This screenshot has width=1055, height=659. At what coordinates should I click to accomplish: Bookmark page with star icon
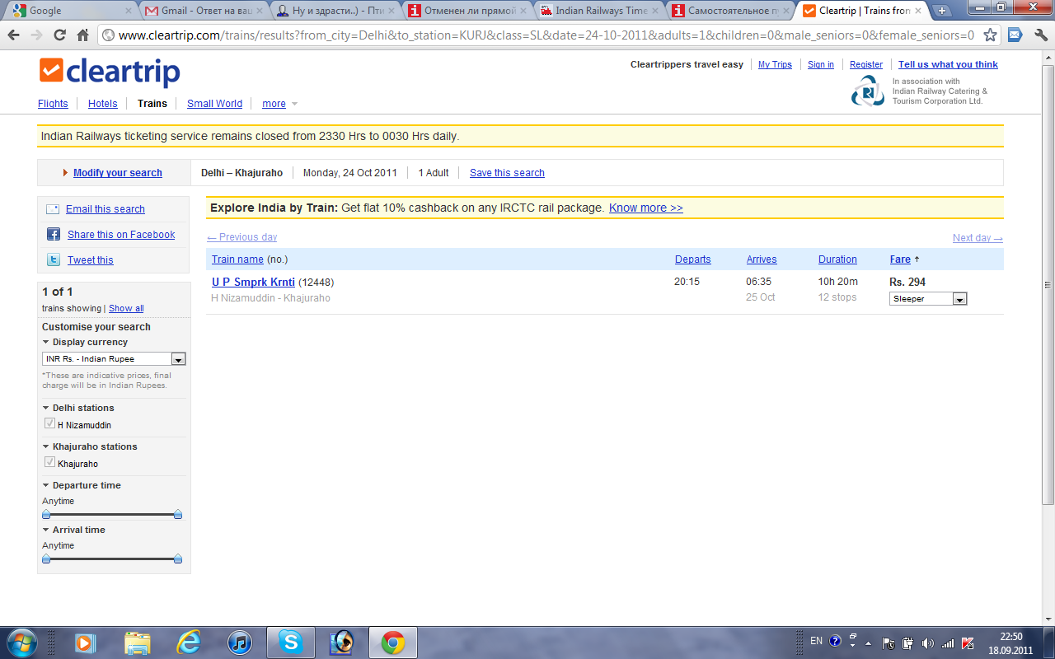pos(991,35)
